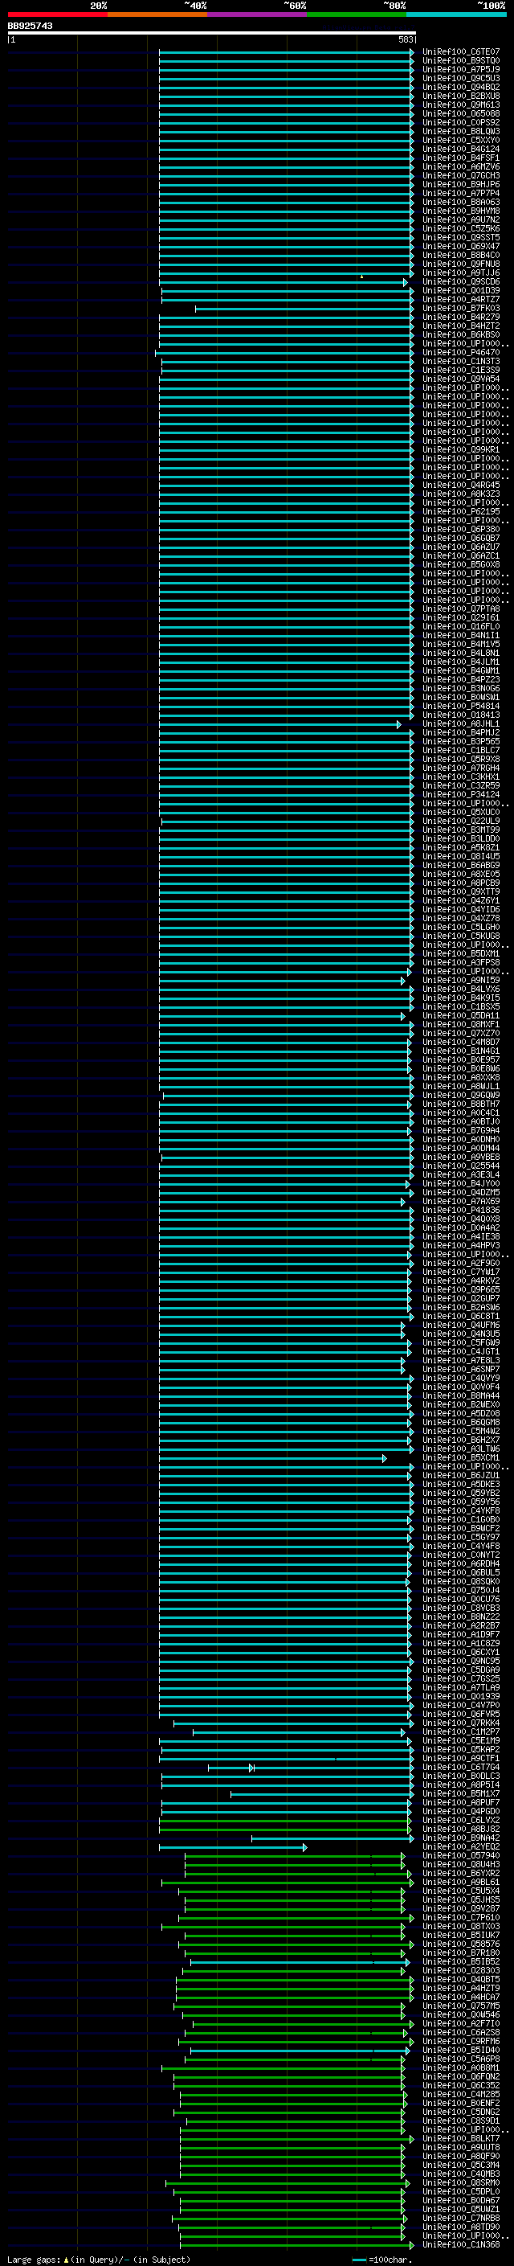Click the red ~20% identity legend bar
This screenshot has width=514, height=2266.
57,14
